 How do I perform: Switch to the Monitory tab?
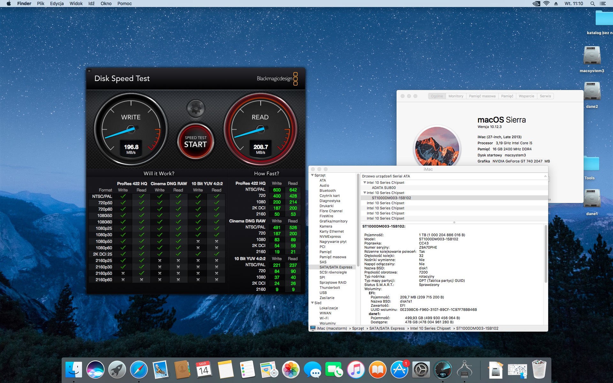tap(456, 96)
